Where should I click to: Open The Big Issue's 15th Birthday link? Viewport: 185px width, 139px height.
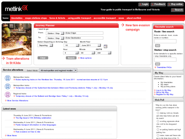[x=33, y=118]
